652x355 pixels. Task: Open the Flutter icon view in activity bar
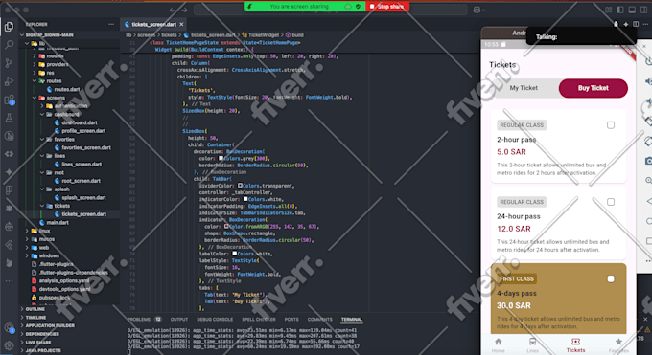tap(10, 245)
